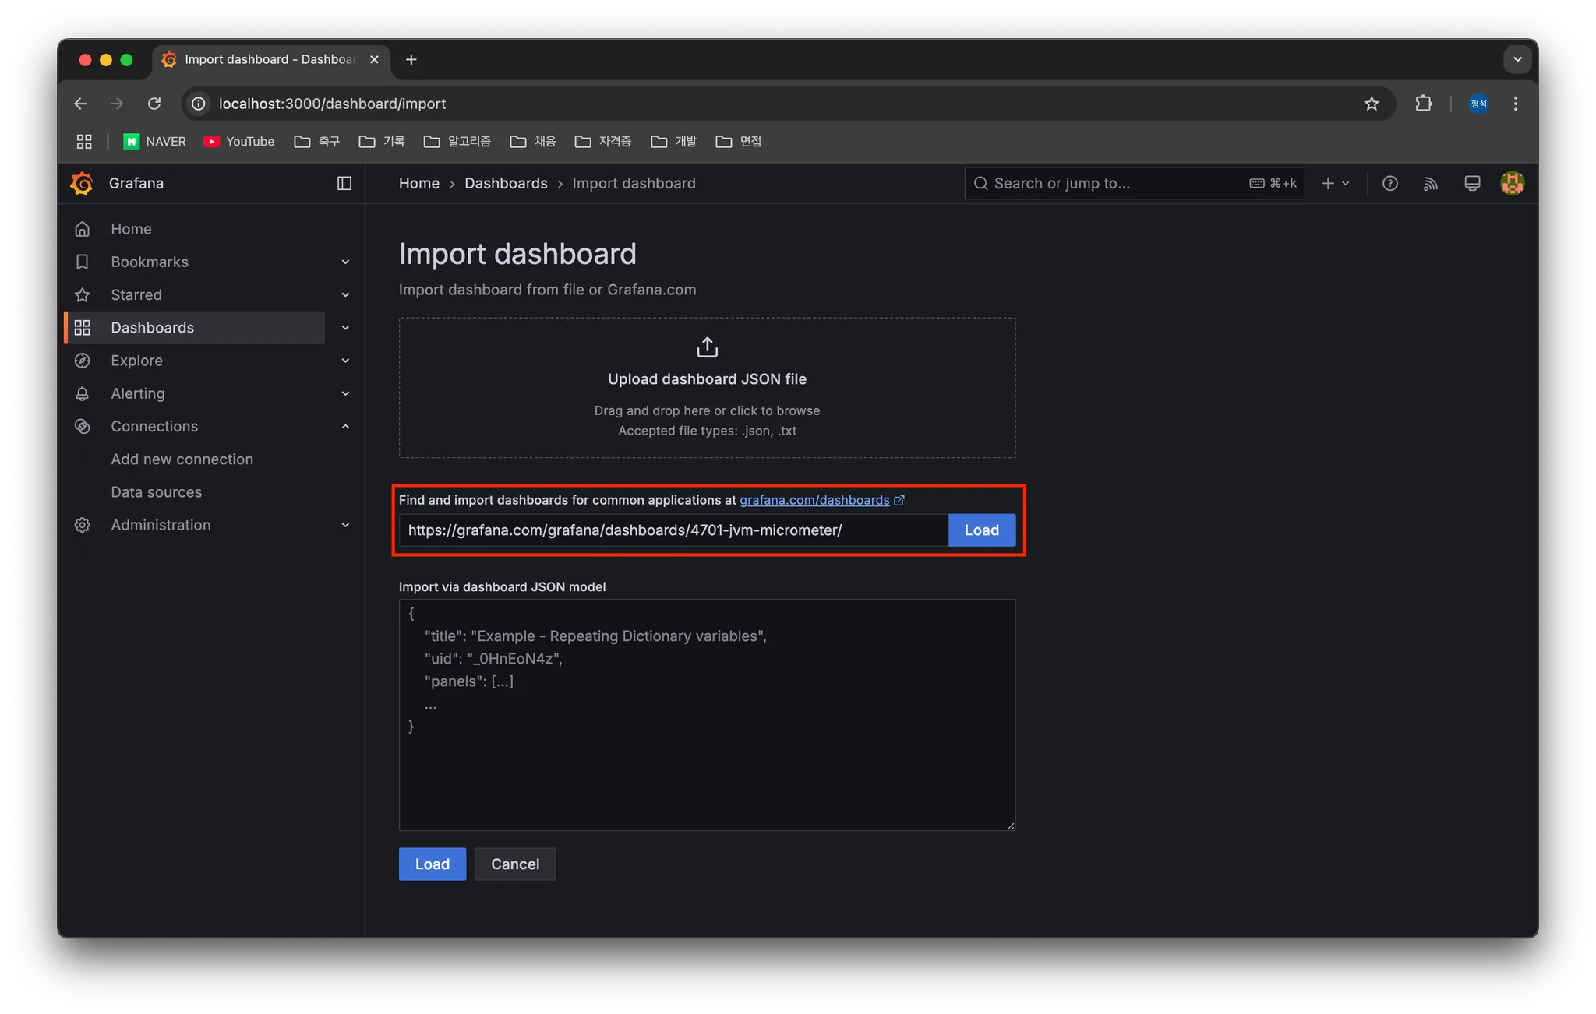Open the plus new dropdown
The width and height of the screenshot is (1596, 1014).
[1335, 183]
